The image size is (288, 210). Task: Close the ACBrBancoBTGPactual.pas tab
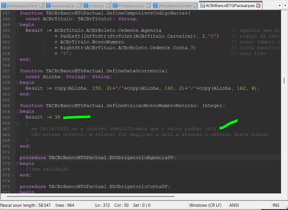point(258,5)
